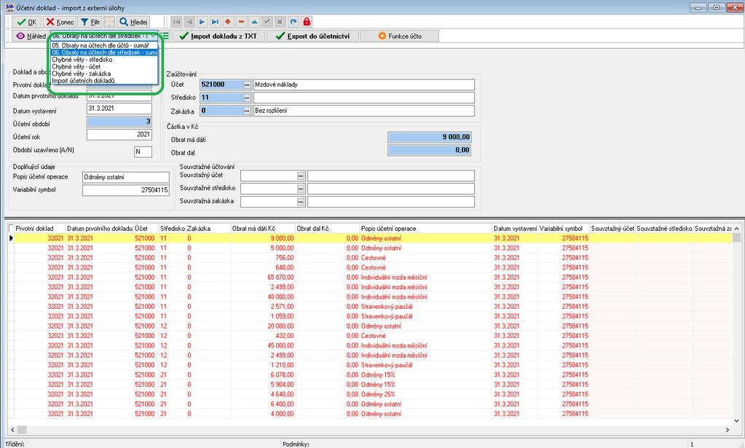Choose 'Chybné věty - účet' list entry

pyautogui.click(x=104, y=67)
